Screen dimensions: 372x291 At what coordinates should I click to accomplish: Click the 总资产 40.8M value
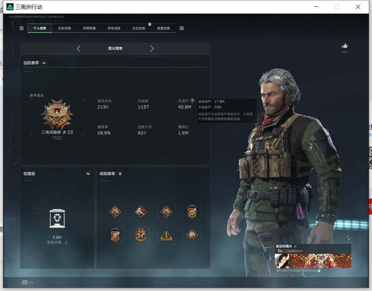185,107
